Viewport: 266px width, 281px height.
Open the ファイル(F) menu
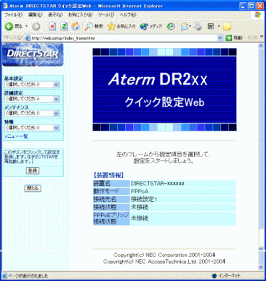pos(13,15)
